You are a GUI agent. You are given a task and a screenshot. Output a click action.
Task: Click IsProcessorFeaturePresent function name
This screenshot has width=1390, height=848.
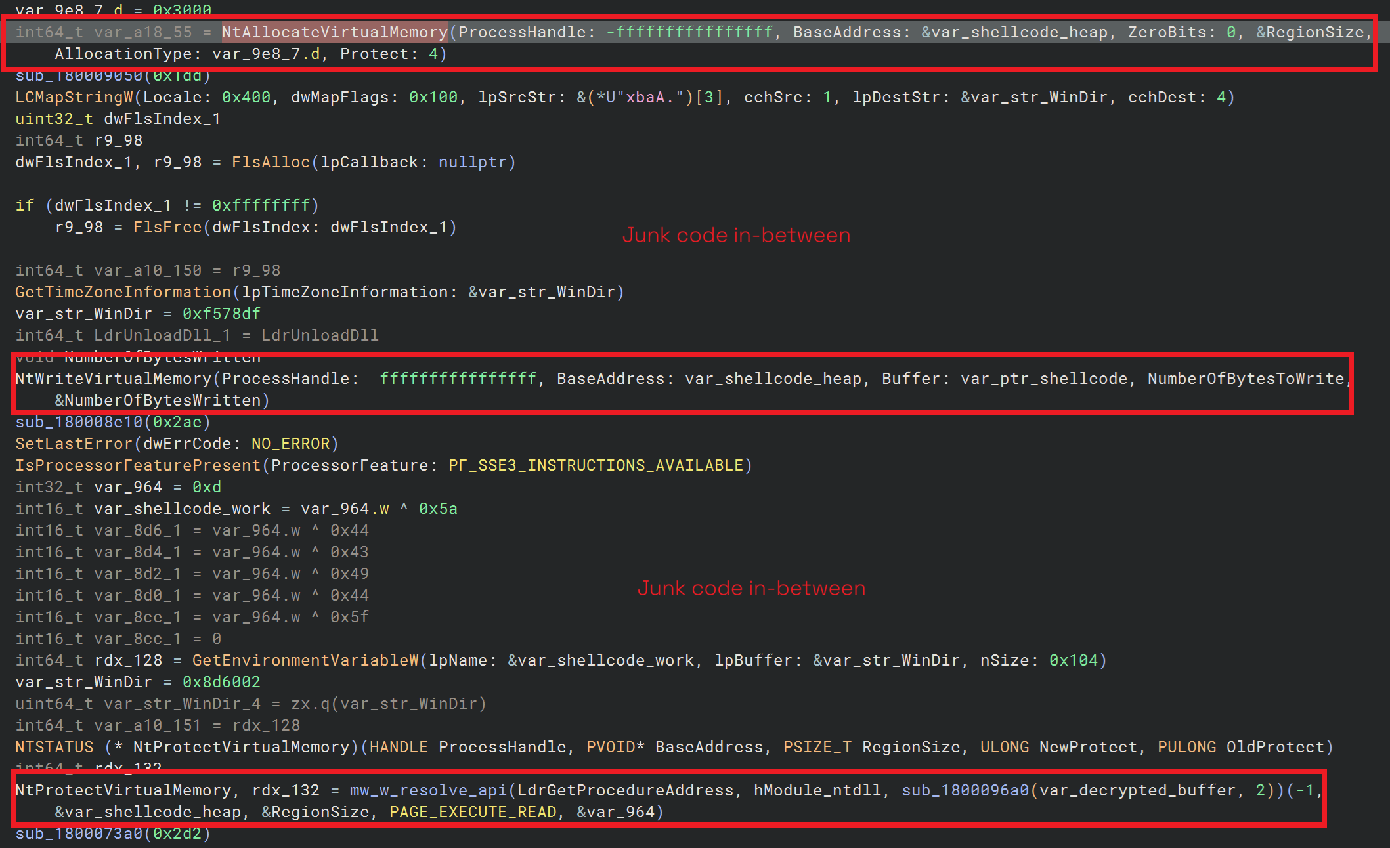pyautogui.click(x=138, y=465)
